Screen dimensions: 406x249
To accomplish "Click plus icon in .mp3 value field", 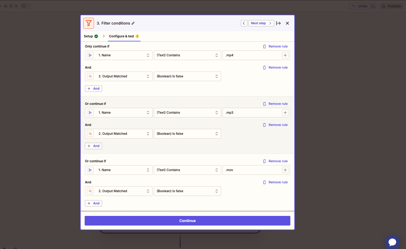I will 285,113.
